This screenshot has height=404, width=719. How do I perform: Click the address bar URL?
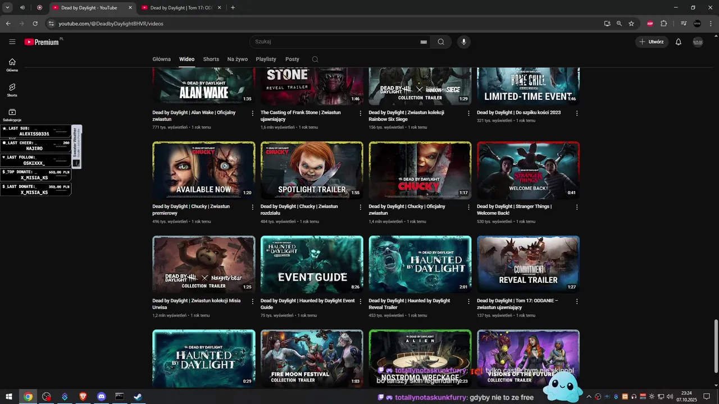[x=111, y=24]
